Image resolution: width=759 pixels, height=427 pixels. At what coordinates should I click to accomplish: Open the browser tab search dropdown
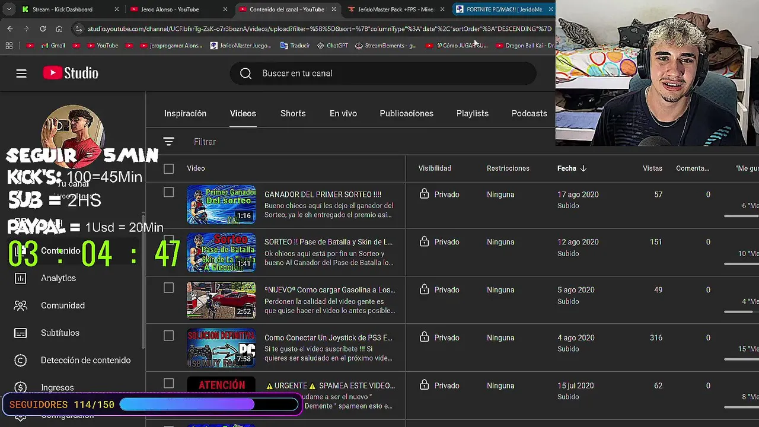(x=9, y=9)
